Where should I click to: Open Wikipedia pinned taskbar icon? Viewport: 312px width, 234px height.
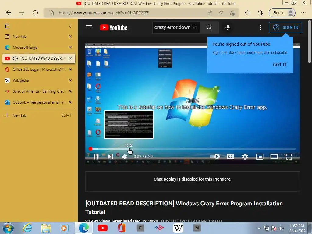tap(178, 228)
